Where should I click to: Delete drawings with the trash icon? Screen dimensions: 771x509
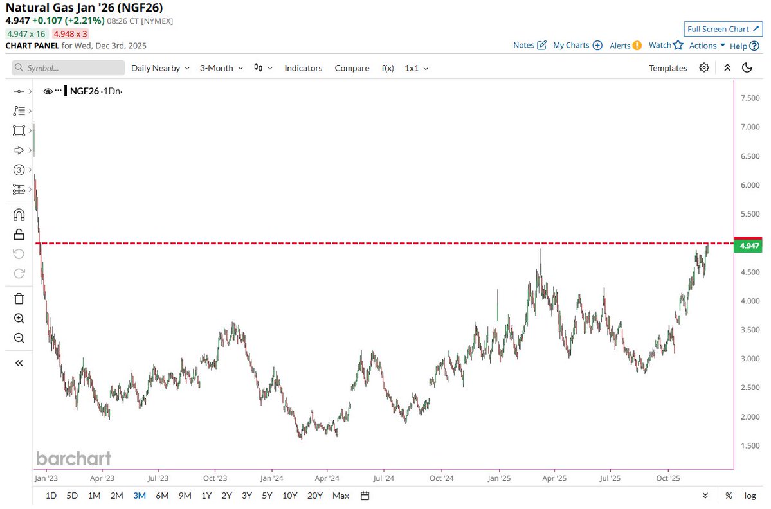pos(19,299)
